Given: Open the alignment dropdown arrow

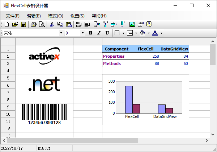Looking at the screenshot, I should tap(136, 33).
